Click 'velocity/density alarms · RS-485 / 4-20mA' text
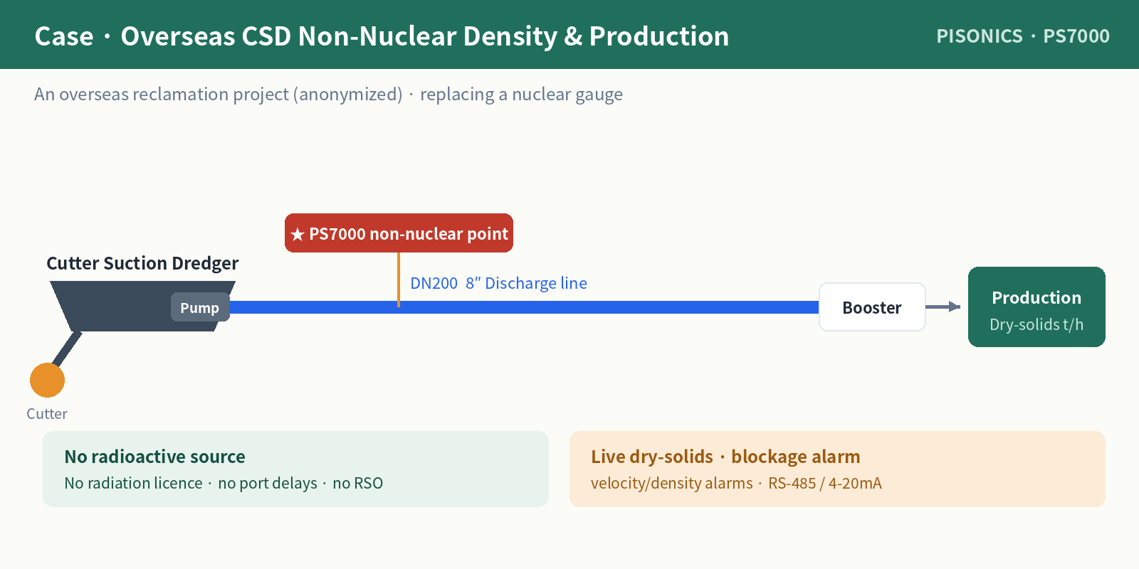The width and height of the screenshot is (1139, 569). pos(736,483)
